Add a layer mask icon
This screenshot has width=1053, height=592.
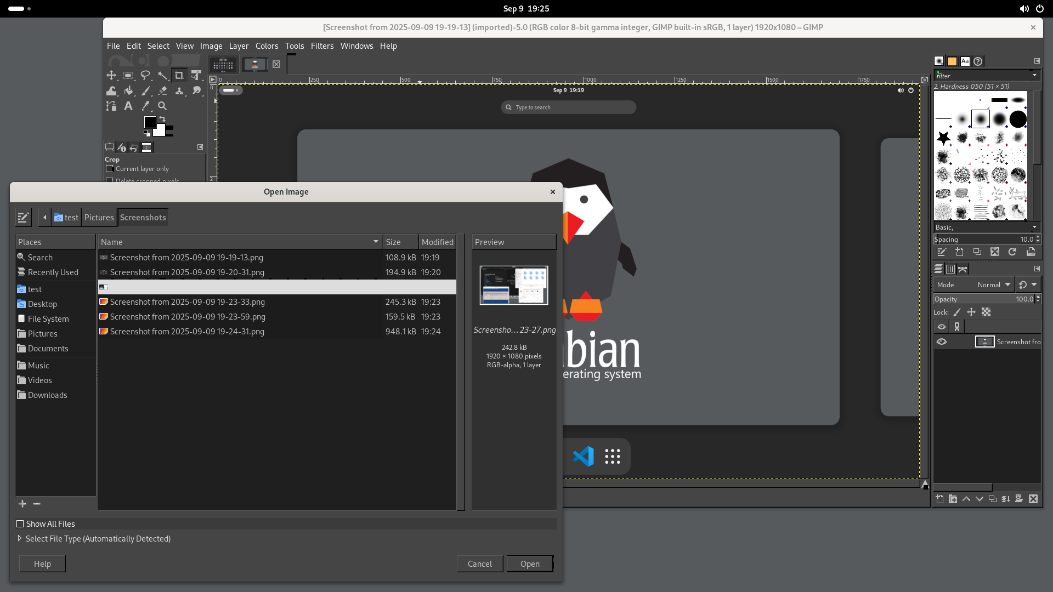(1019, 499)
